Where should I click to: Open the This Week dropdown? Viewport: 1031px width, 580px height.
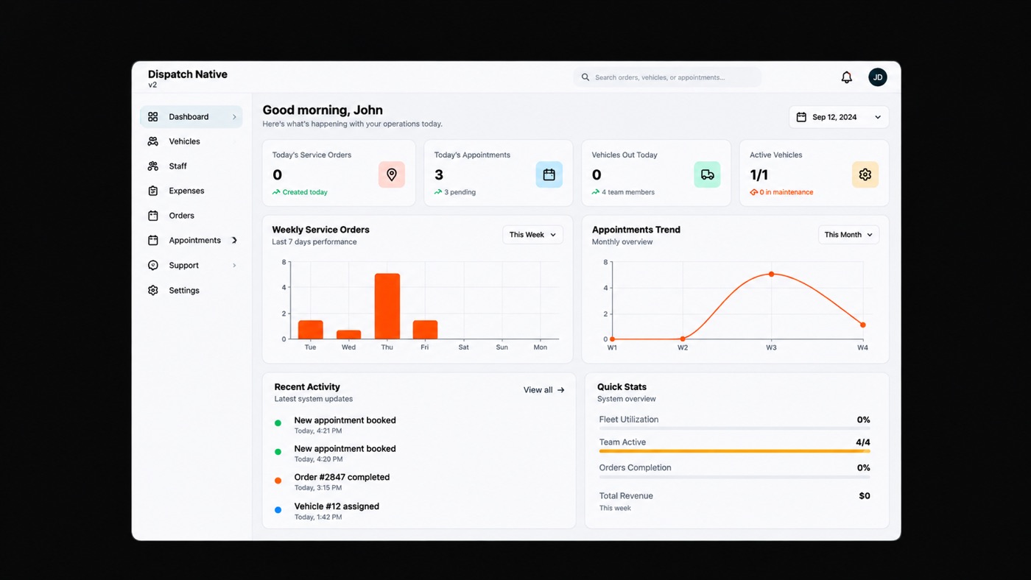(532, 235)
